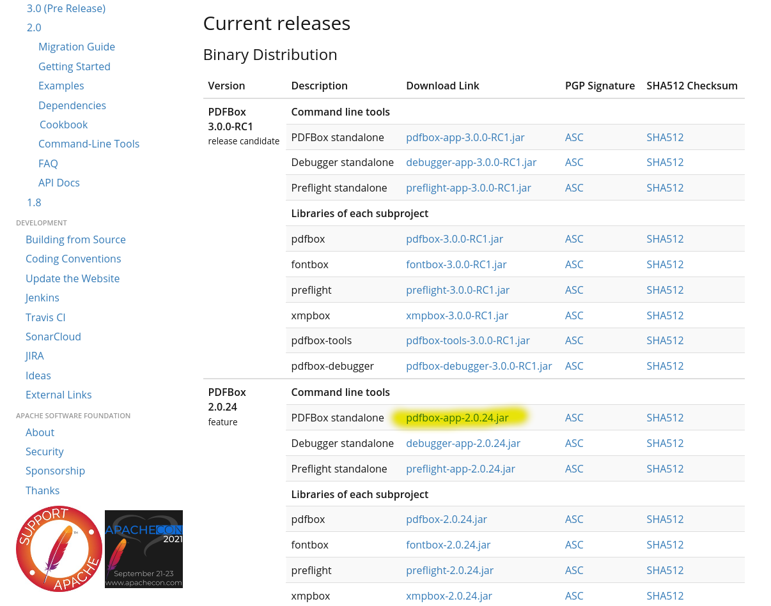Open SHA512 checksum for pdfbox-app-2.0.24.jar
Image resolution: width=771 pixels, height=606 pixels.
pos(665,418)
